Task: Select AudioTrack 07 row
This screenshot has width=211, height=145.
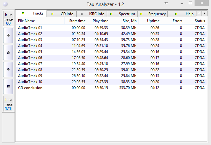Action: (x=111, y=64)
